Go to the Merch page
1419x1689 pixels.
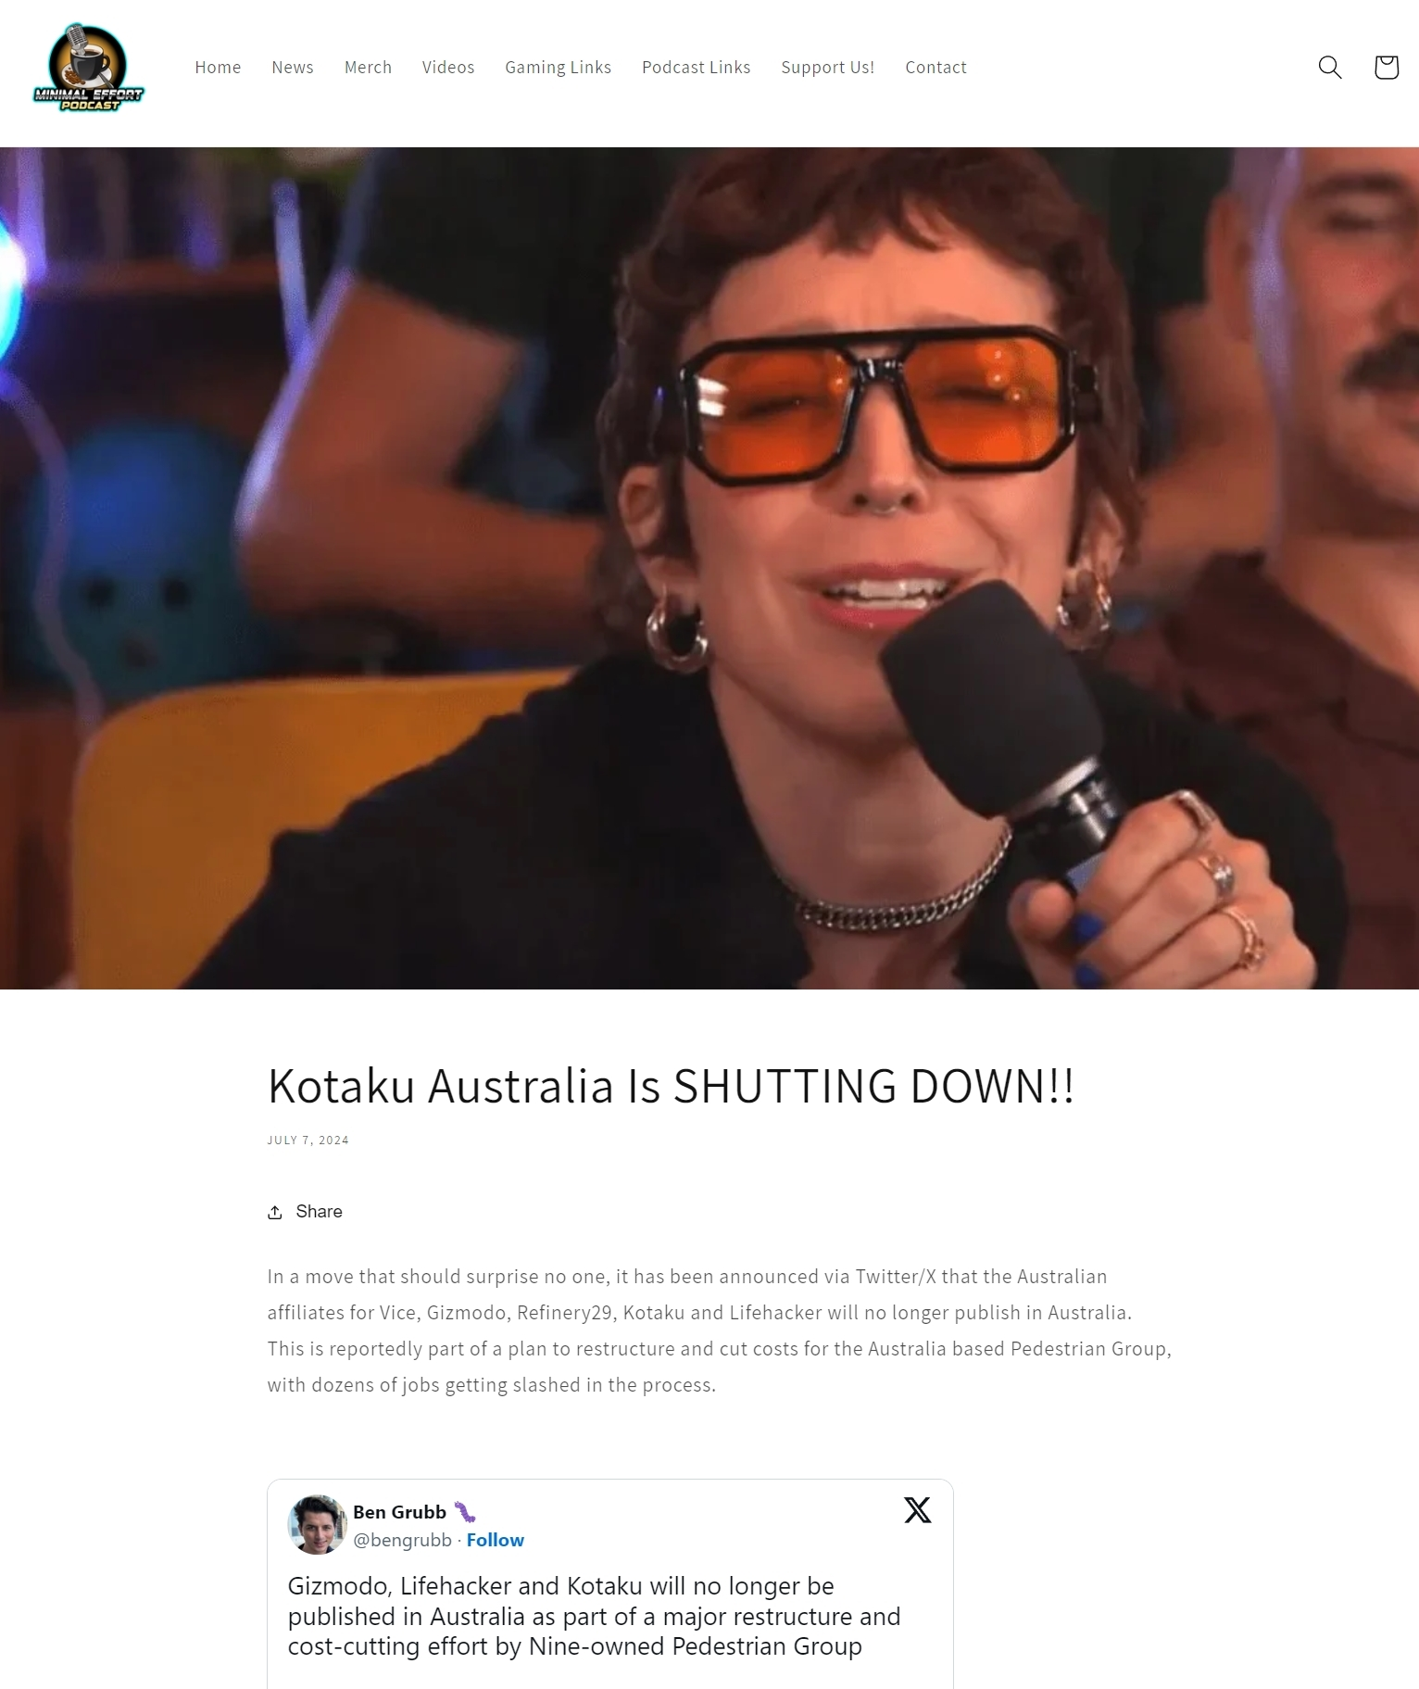(368, 67)
